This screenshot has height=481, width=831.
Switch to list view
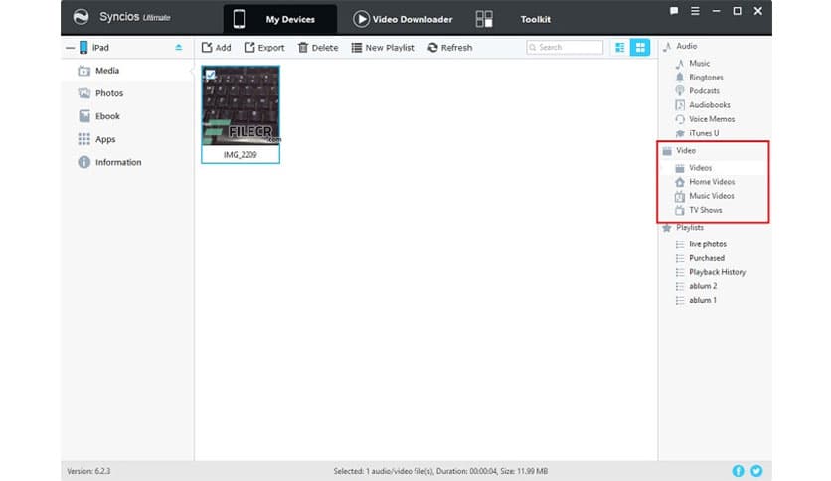tap(619, 47)
